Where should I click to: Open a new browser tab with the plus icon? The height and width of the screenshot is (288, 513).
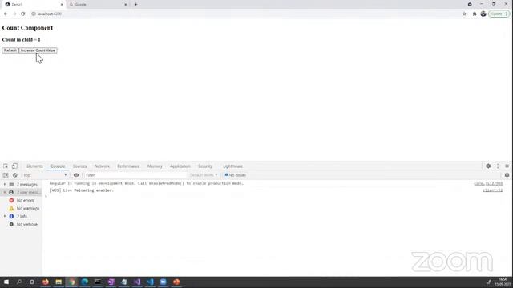[x=135, y=5]
